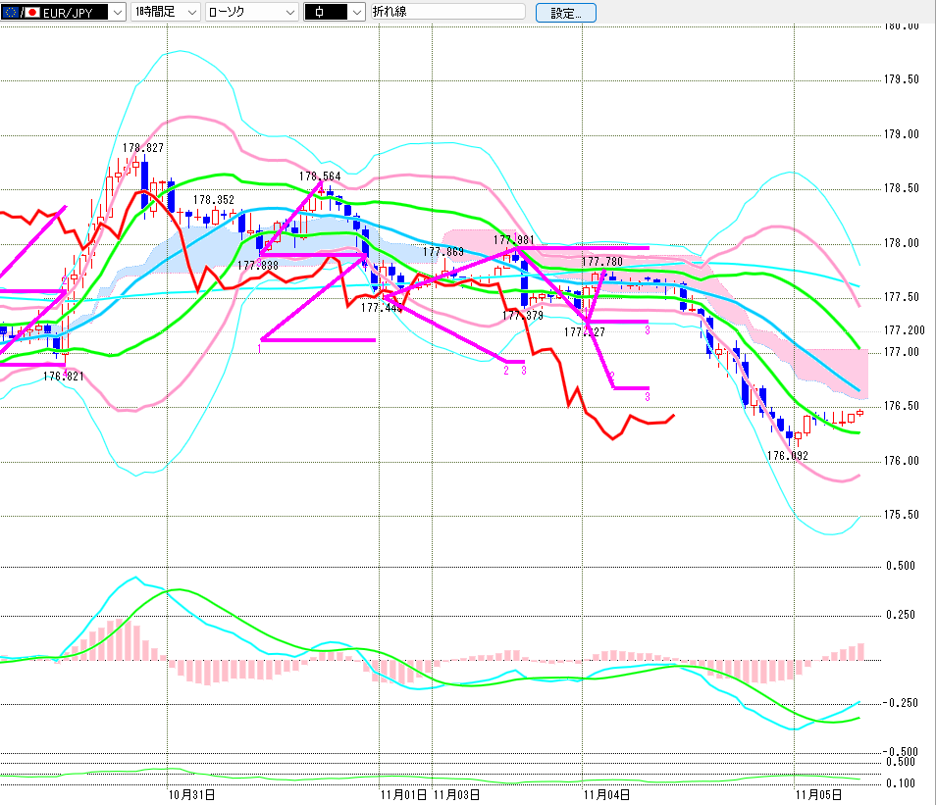Select the 10月31日 date label on time axis
This screenshot has width=936, height=805.
click(191, 794)
